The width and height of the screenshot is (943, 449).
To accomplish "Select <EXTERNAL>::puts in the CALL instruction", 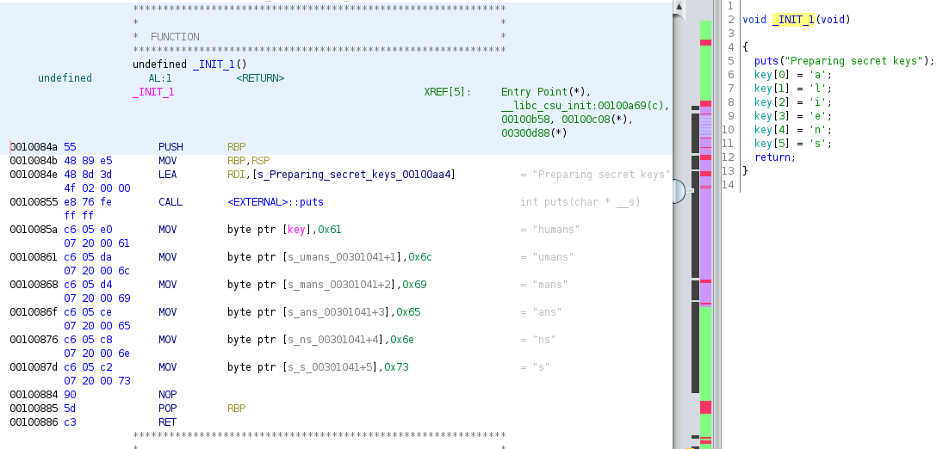I will [276, 202].
